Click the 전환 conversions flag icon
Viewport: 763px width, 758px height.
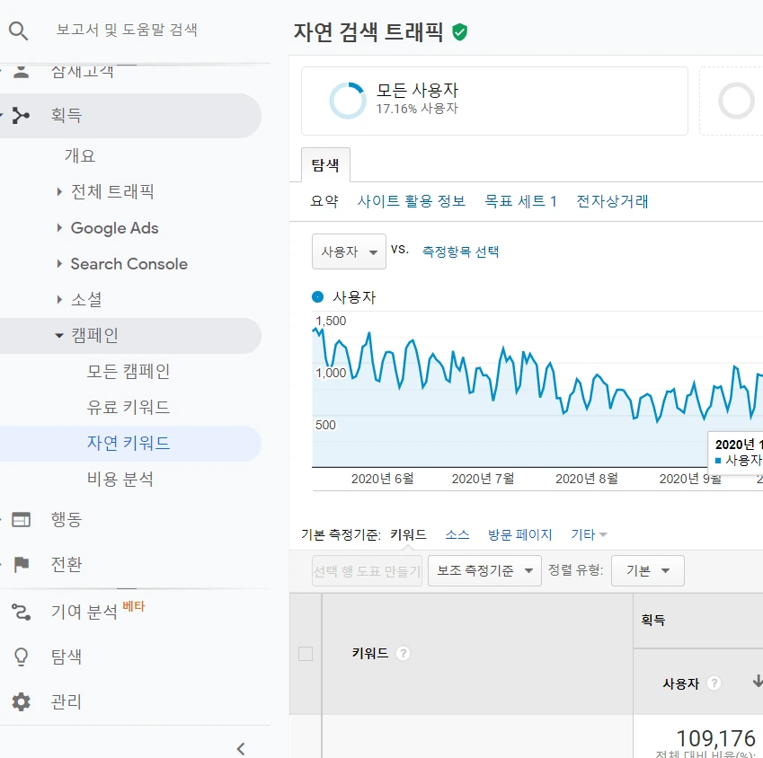pyautogui.click(x=21, y=565)
